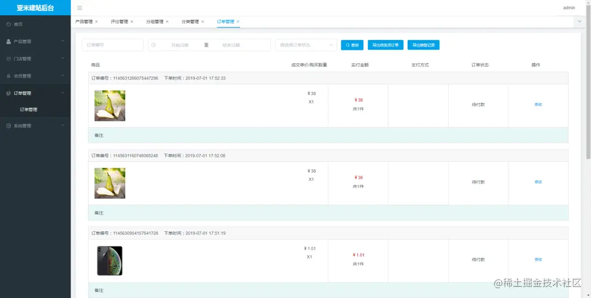Click the iPhone product thumbnail
Screen dimensions: 591x298
pyautogui.click(x=109, y=261)
